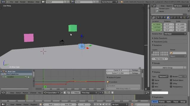Click the camera object in viewport

[62, 42]
